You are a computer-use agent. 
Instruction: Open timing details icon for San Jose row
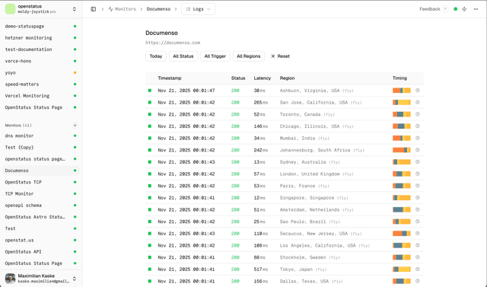[x=418, y=102]
